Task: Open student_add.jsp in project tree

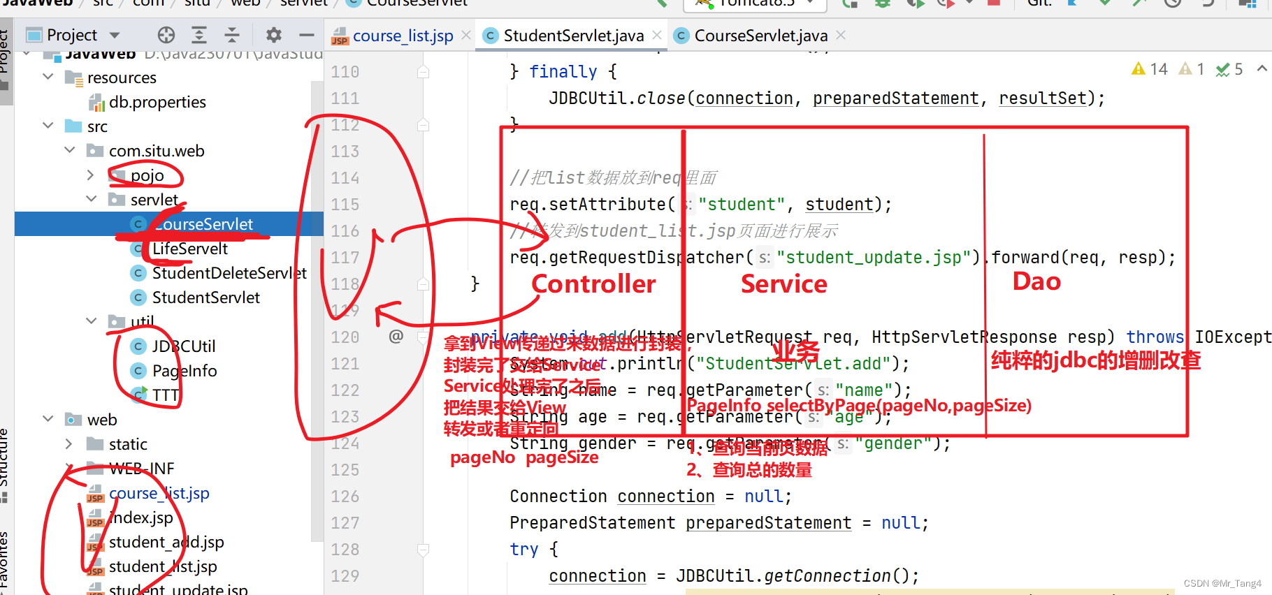Action: coord(166,542)
